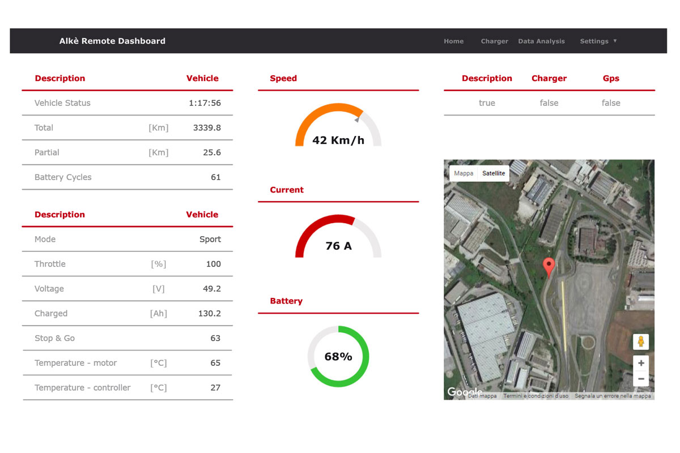Click the Gps status value false
This screenshot has width=680, height=453.
click(x=611, y=103)
